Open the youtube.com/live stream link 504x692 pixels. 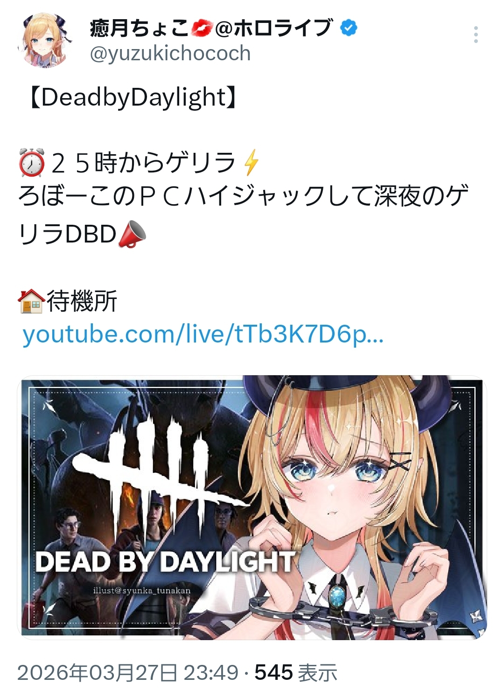tap(203, 335)
